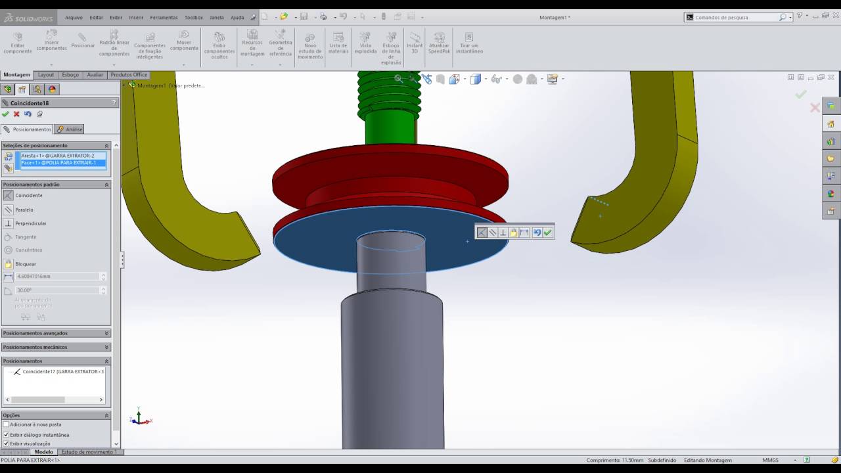Click Esboço de linha de explosão
Screen dimensions: 841x473
391,48
